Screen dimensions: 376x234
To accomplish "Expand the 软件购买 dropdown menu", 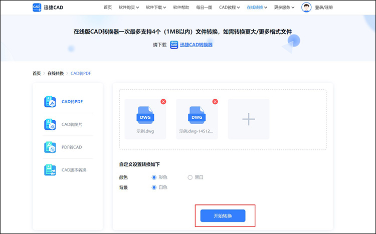I will (x=129, y=8).
